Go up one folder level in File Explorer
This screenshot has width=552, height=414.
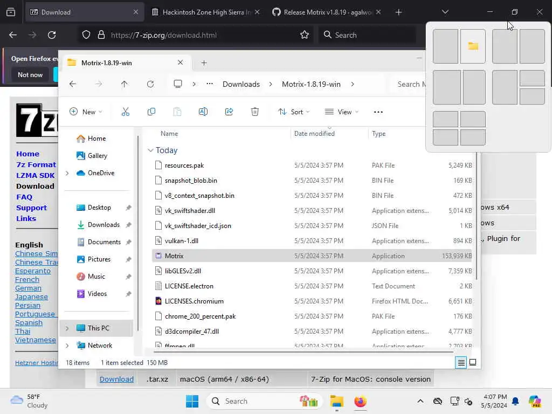[125, 84]
